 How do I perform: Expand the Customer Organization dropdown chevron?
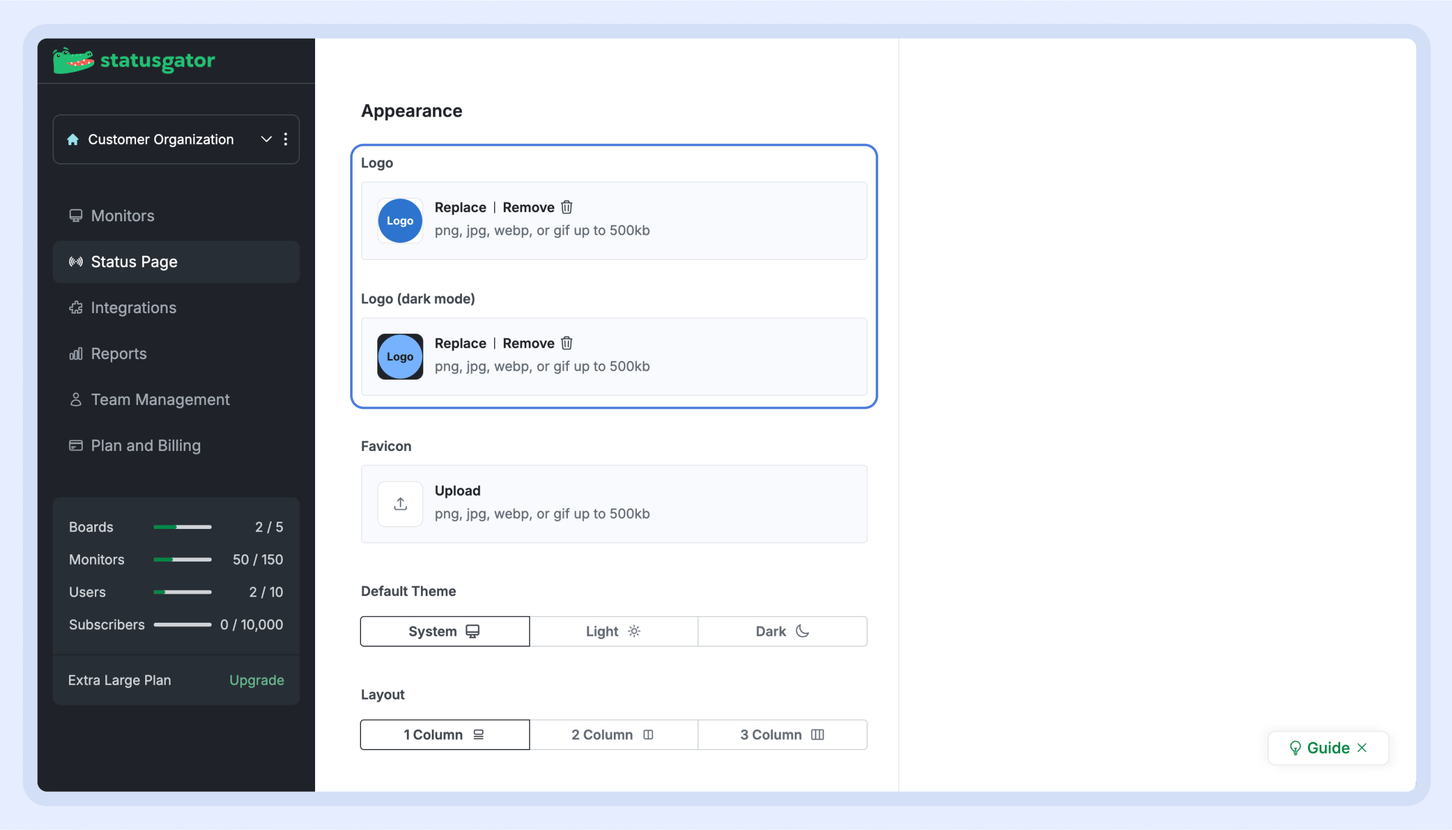(x=266, y=139)
